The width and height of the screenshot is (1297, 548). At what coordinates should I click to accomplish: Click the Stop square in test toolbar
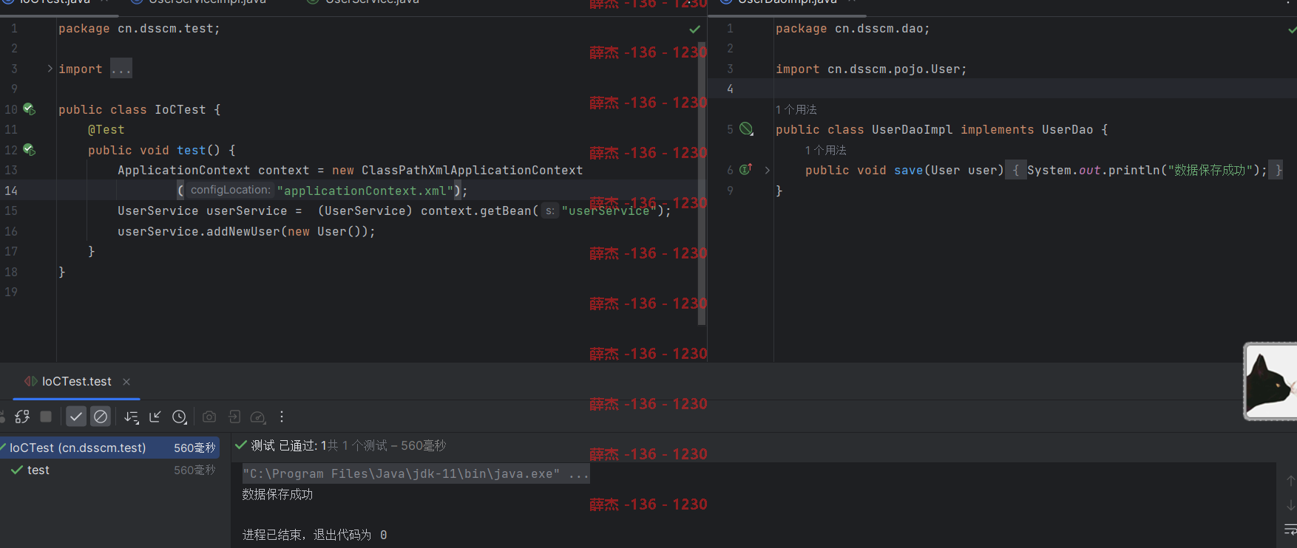(x=46, y=417)
